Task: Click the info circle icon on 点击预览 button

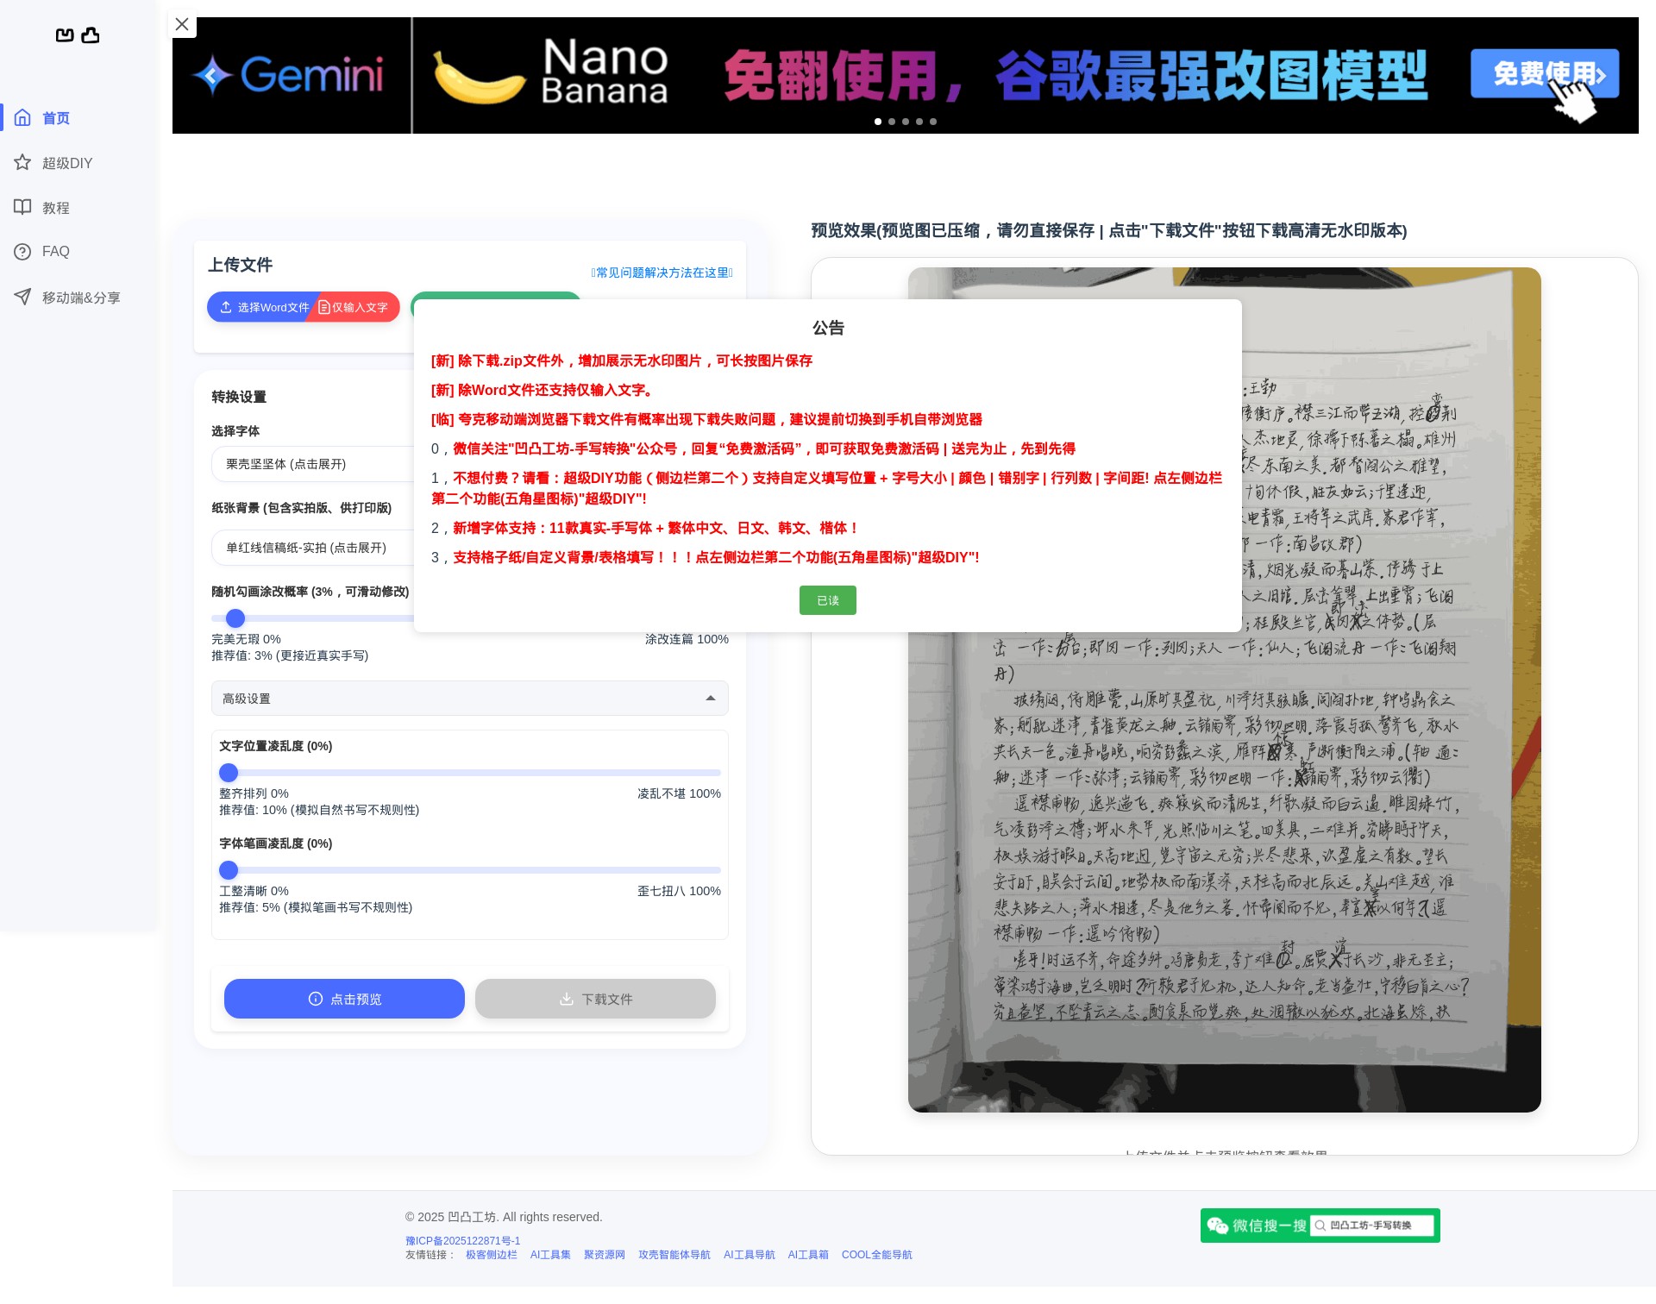Action: tap(315, 999)
